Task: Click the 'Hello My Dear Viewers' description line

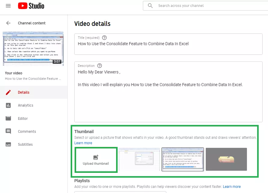Action: [99, 72]
